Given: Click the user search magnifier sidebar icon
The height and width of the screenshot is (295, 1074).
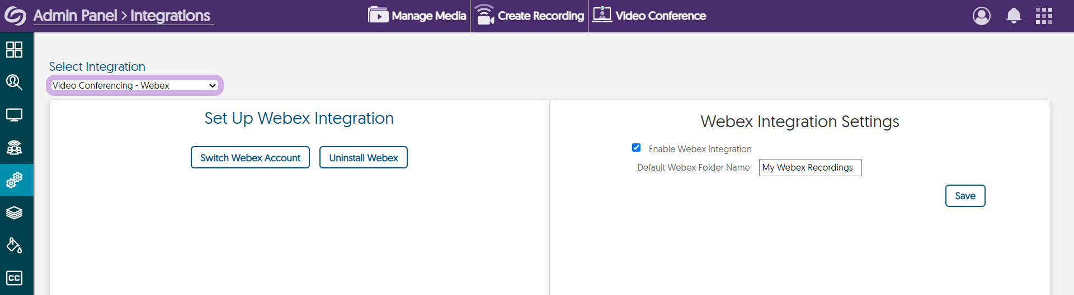Looking at the screenshot, I should [14, 83].
